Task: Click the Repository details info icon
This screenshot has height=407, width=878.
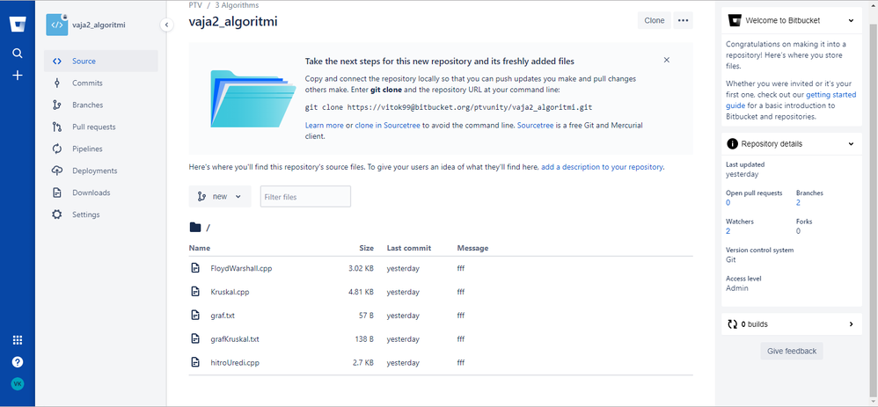Action: point(732,144)
